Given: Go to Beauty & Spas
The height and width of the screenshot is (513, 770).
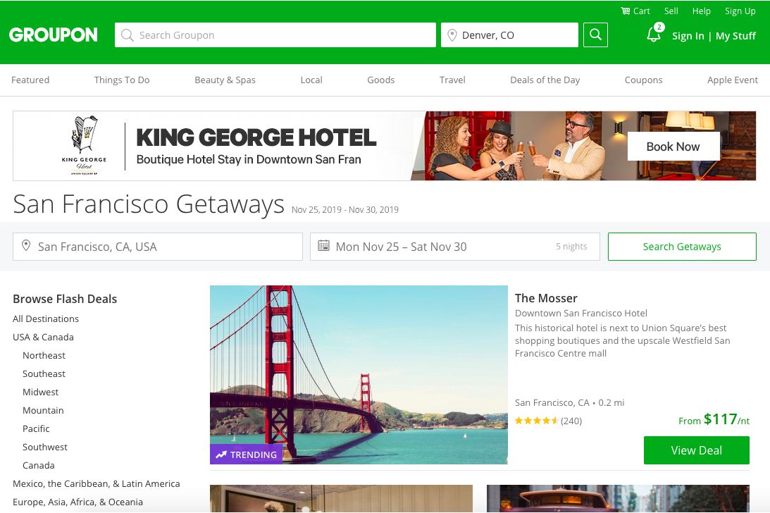Looking at the screenshot, I should pyautogui.click(x=225, y=80).
